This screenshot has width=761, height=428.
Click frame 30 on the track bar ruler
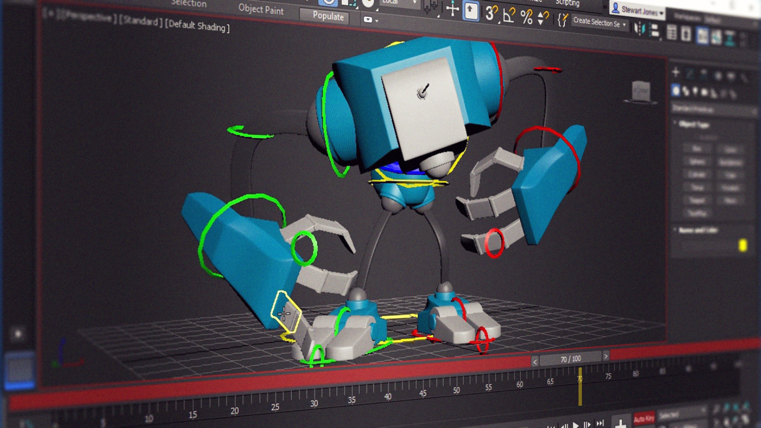coord(314,404)
